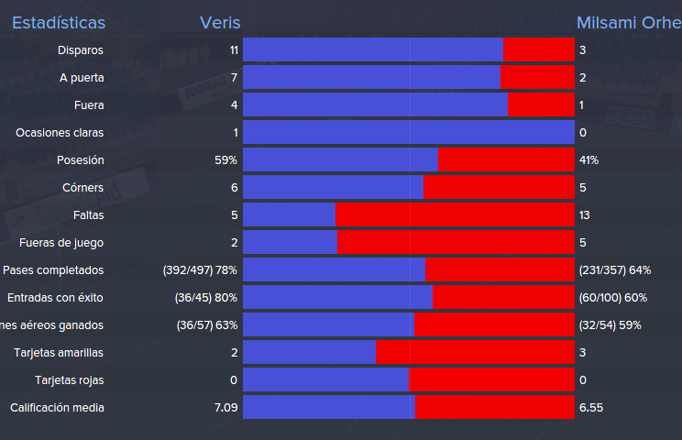The height and width of the screenshot is (440, 682).
Task: Select the Entradas con éxito label
Action: (x=55, y=297)
